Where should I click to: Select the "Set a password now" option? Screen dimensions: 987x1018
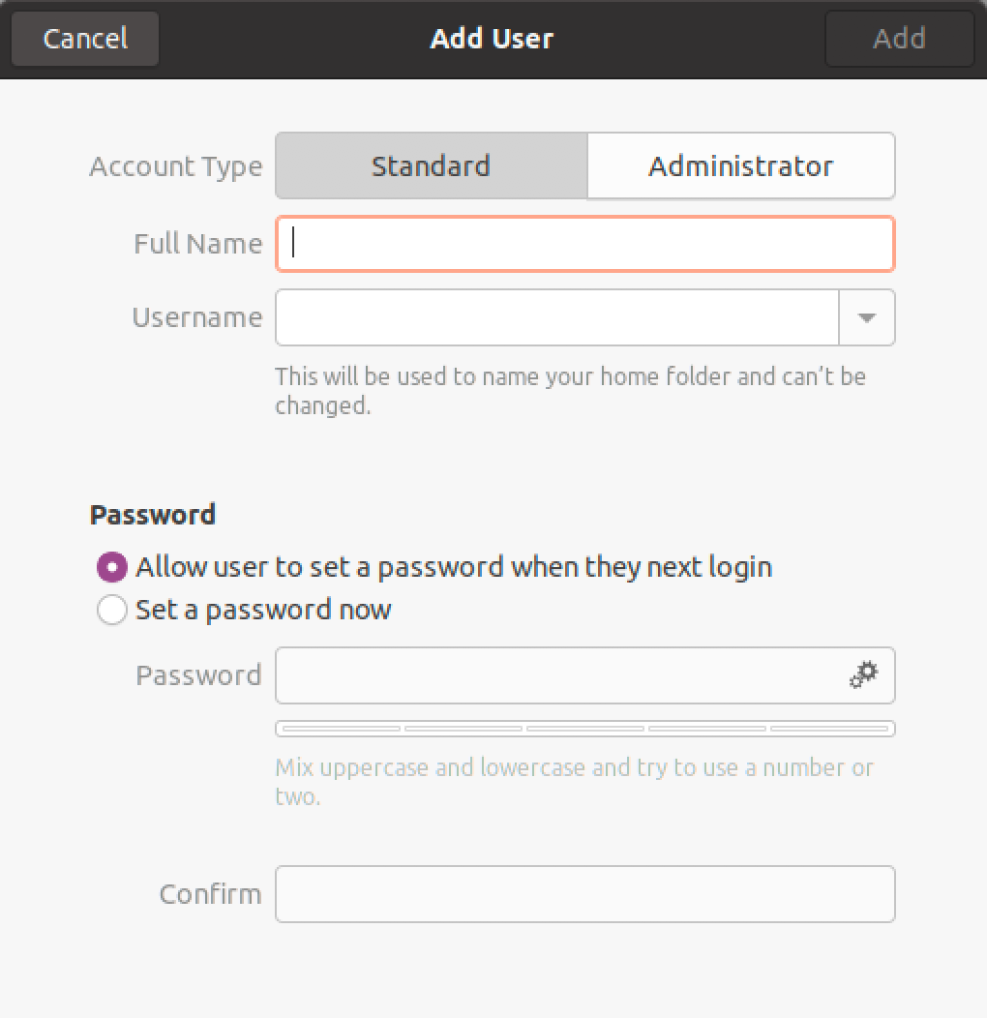pos(112,610)
